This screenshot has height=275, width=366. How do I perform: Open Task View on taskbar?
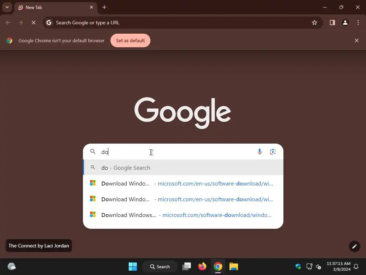pos(187,266)
